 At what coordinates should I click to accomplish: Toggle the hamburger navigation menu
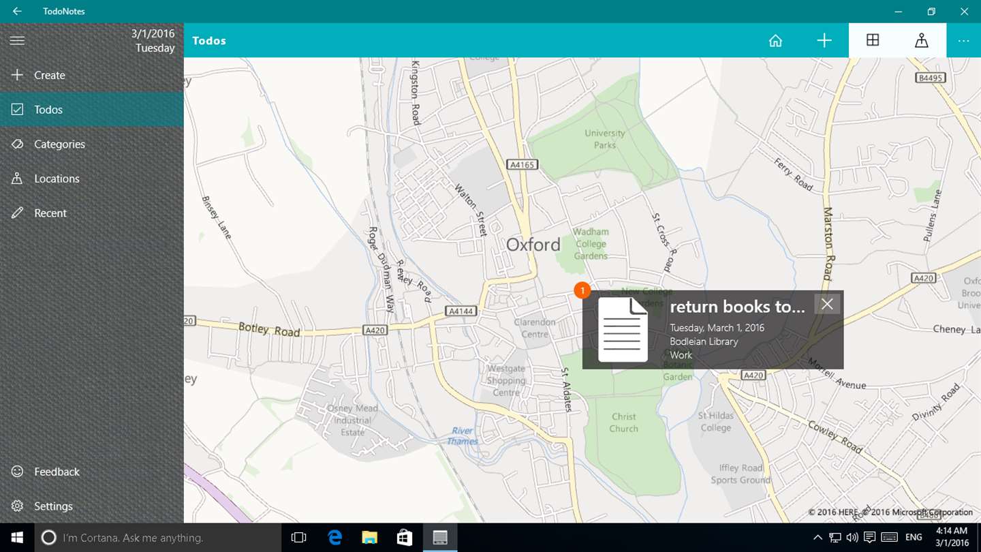tap(17, 41)
